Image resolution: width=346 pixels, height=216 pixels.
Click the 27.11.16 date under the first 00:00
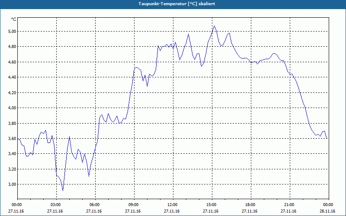click(x=16, y=211)
